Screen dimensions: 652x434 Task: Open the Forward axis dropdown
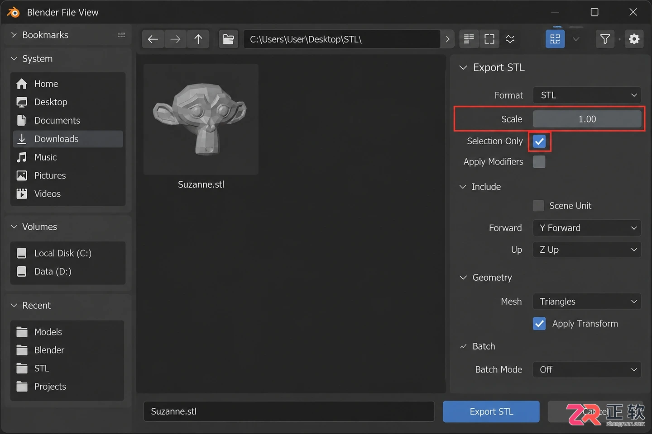click(x=587, y=228)
